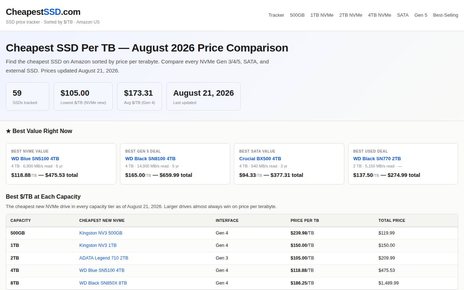
Task: Open Crucial BX500 4TB link
Action: pos(260,158)
